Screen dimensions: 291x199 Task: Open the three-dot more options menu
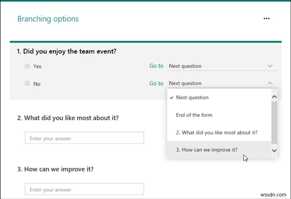pos(266,19)
